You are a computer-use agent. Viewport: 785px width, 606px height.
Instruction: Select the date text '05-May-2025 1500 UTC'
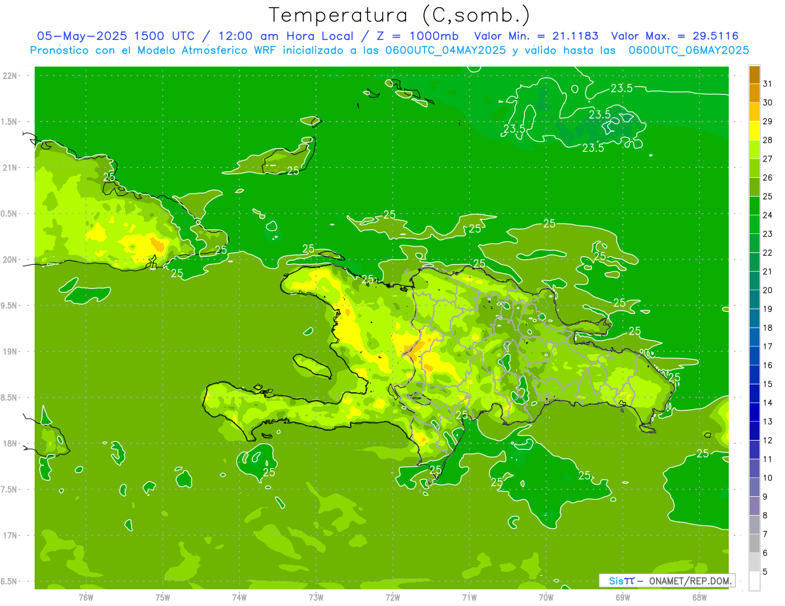click(x=116, y=36)
